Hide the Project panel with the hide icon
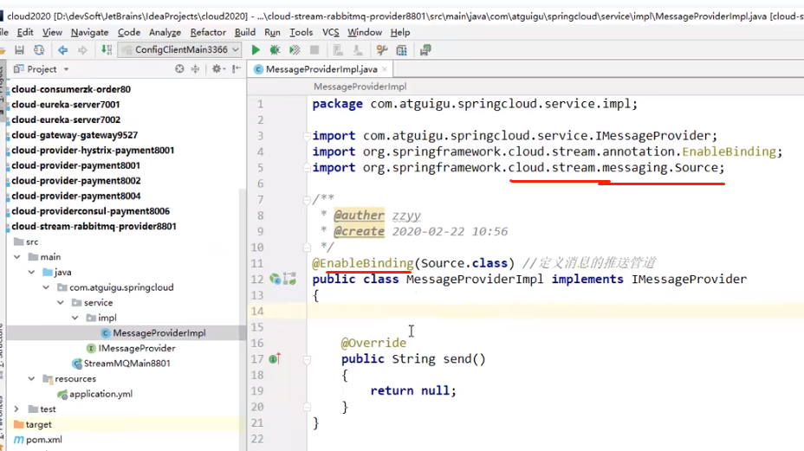 point(237,68)
